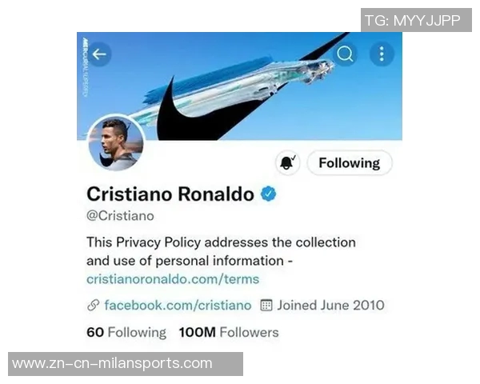
Task: View the 100M Followers list
Action: pos(229,332)
